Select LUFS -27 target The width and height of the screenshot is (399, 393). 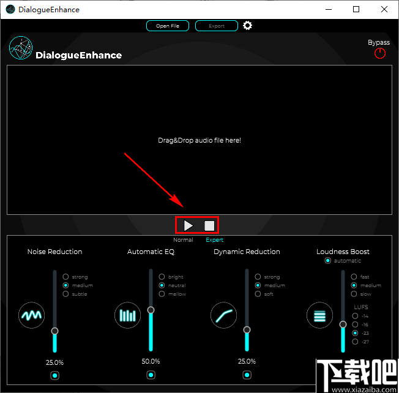coord(355,342)
